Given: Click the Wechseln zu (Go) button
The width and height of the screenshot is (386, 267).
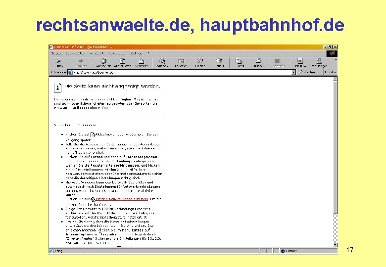Looking at the screenshot, I should coord(310,72).
